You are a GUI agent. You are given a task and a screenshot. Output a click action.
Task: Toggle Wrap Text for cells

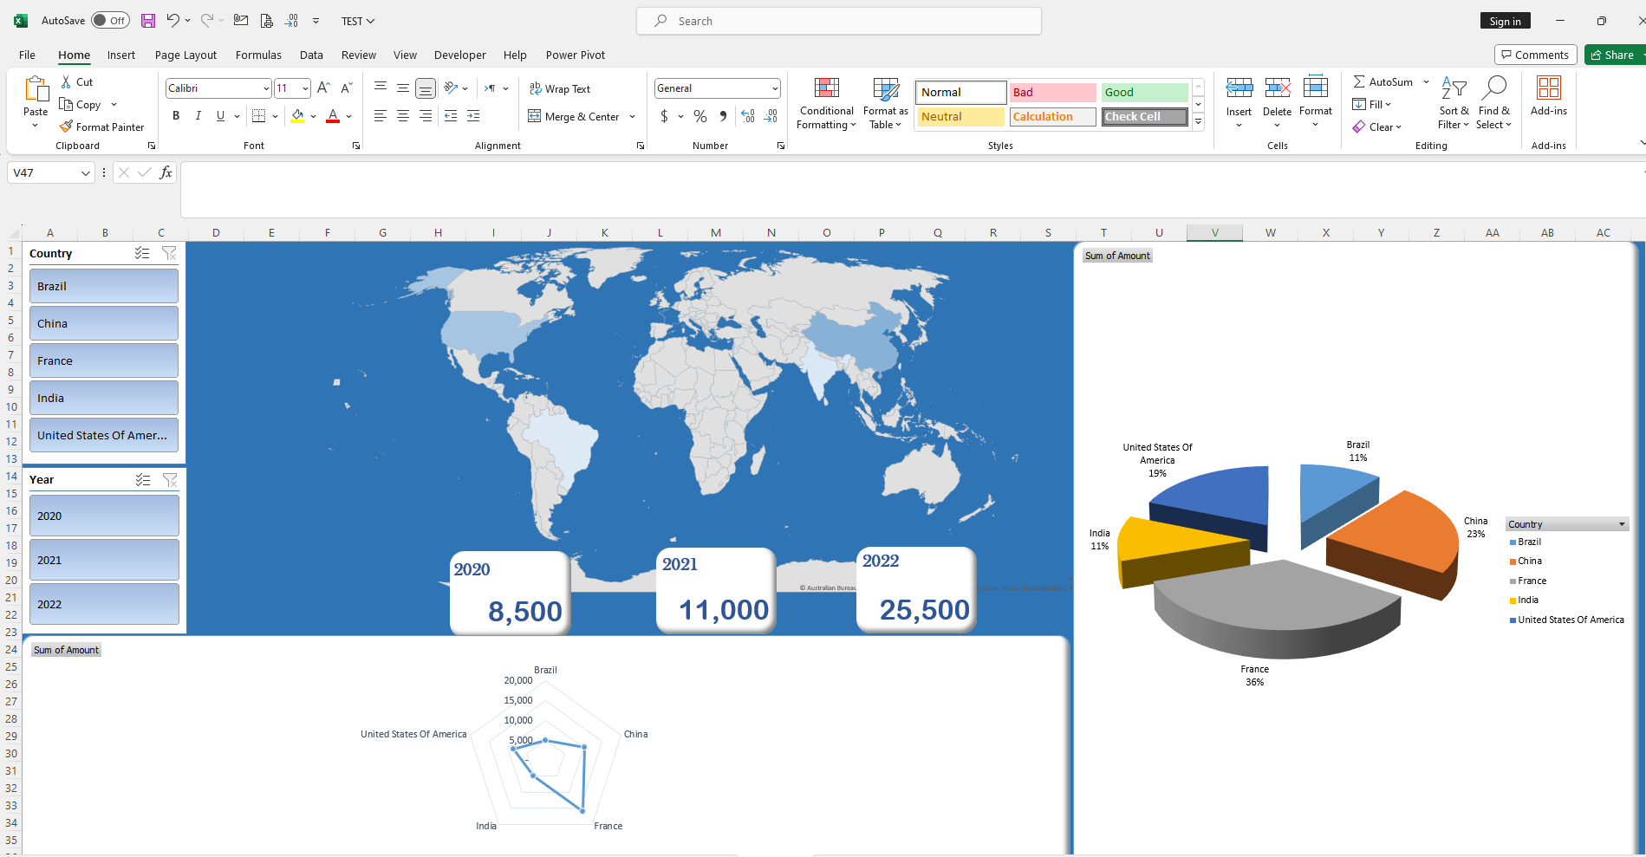coord(560,89)
